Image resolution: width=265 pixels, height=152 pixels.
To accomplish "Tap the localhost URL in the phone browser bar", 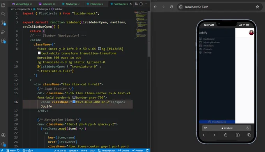I will coord(227,128).
